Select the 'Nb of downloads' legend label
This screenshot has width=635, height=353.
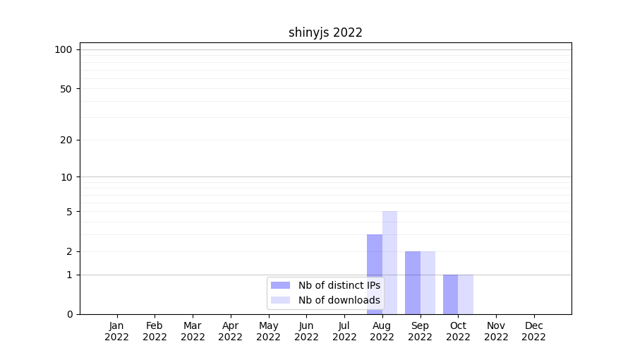[339, 300]
